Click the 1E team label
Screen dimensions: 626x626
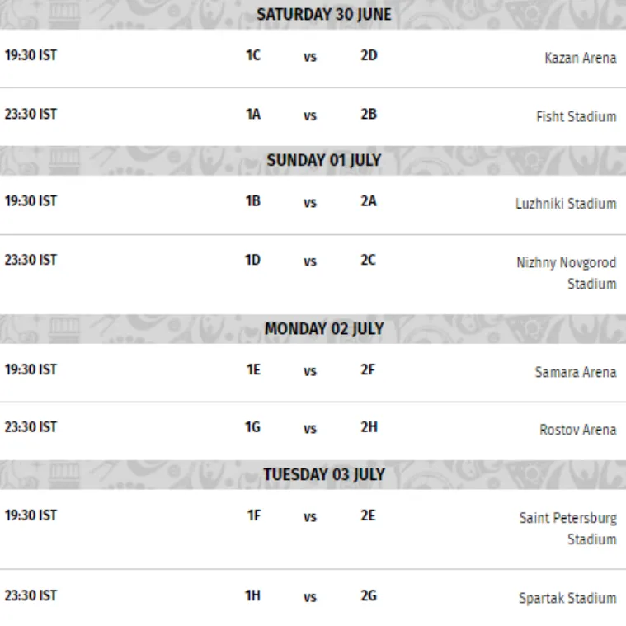click(253, 369)
